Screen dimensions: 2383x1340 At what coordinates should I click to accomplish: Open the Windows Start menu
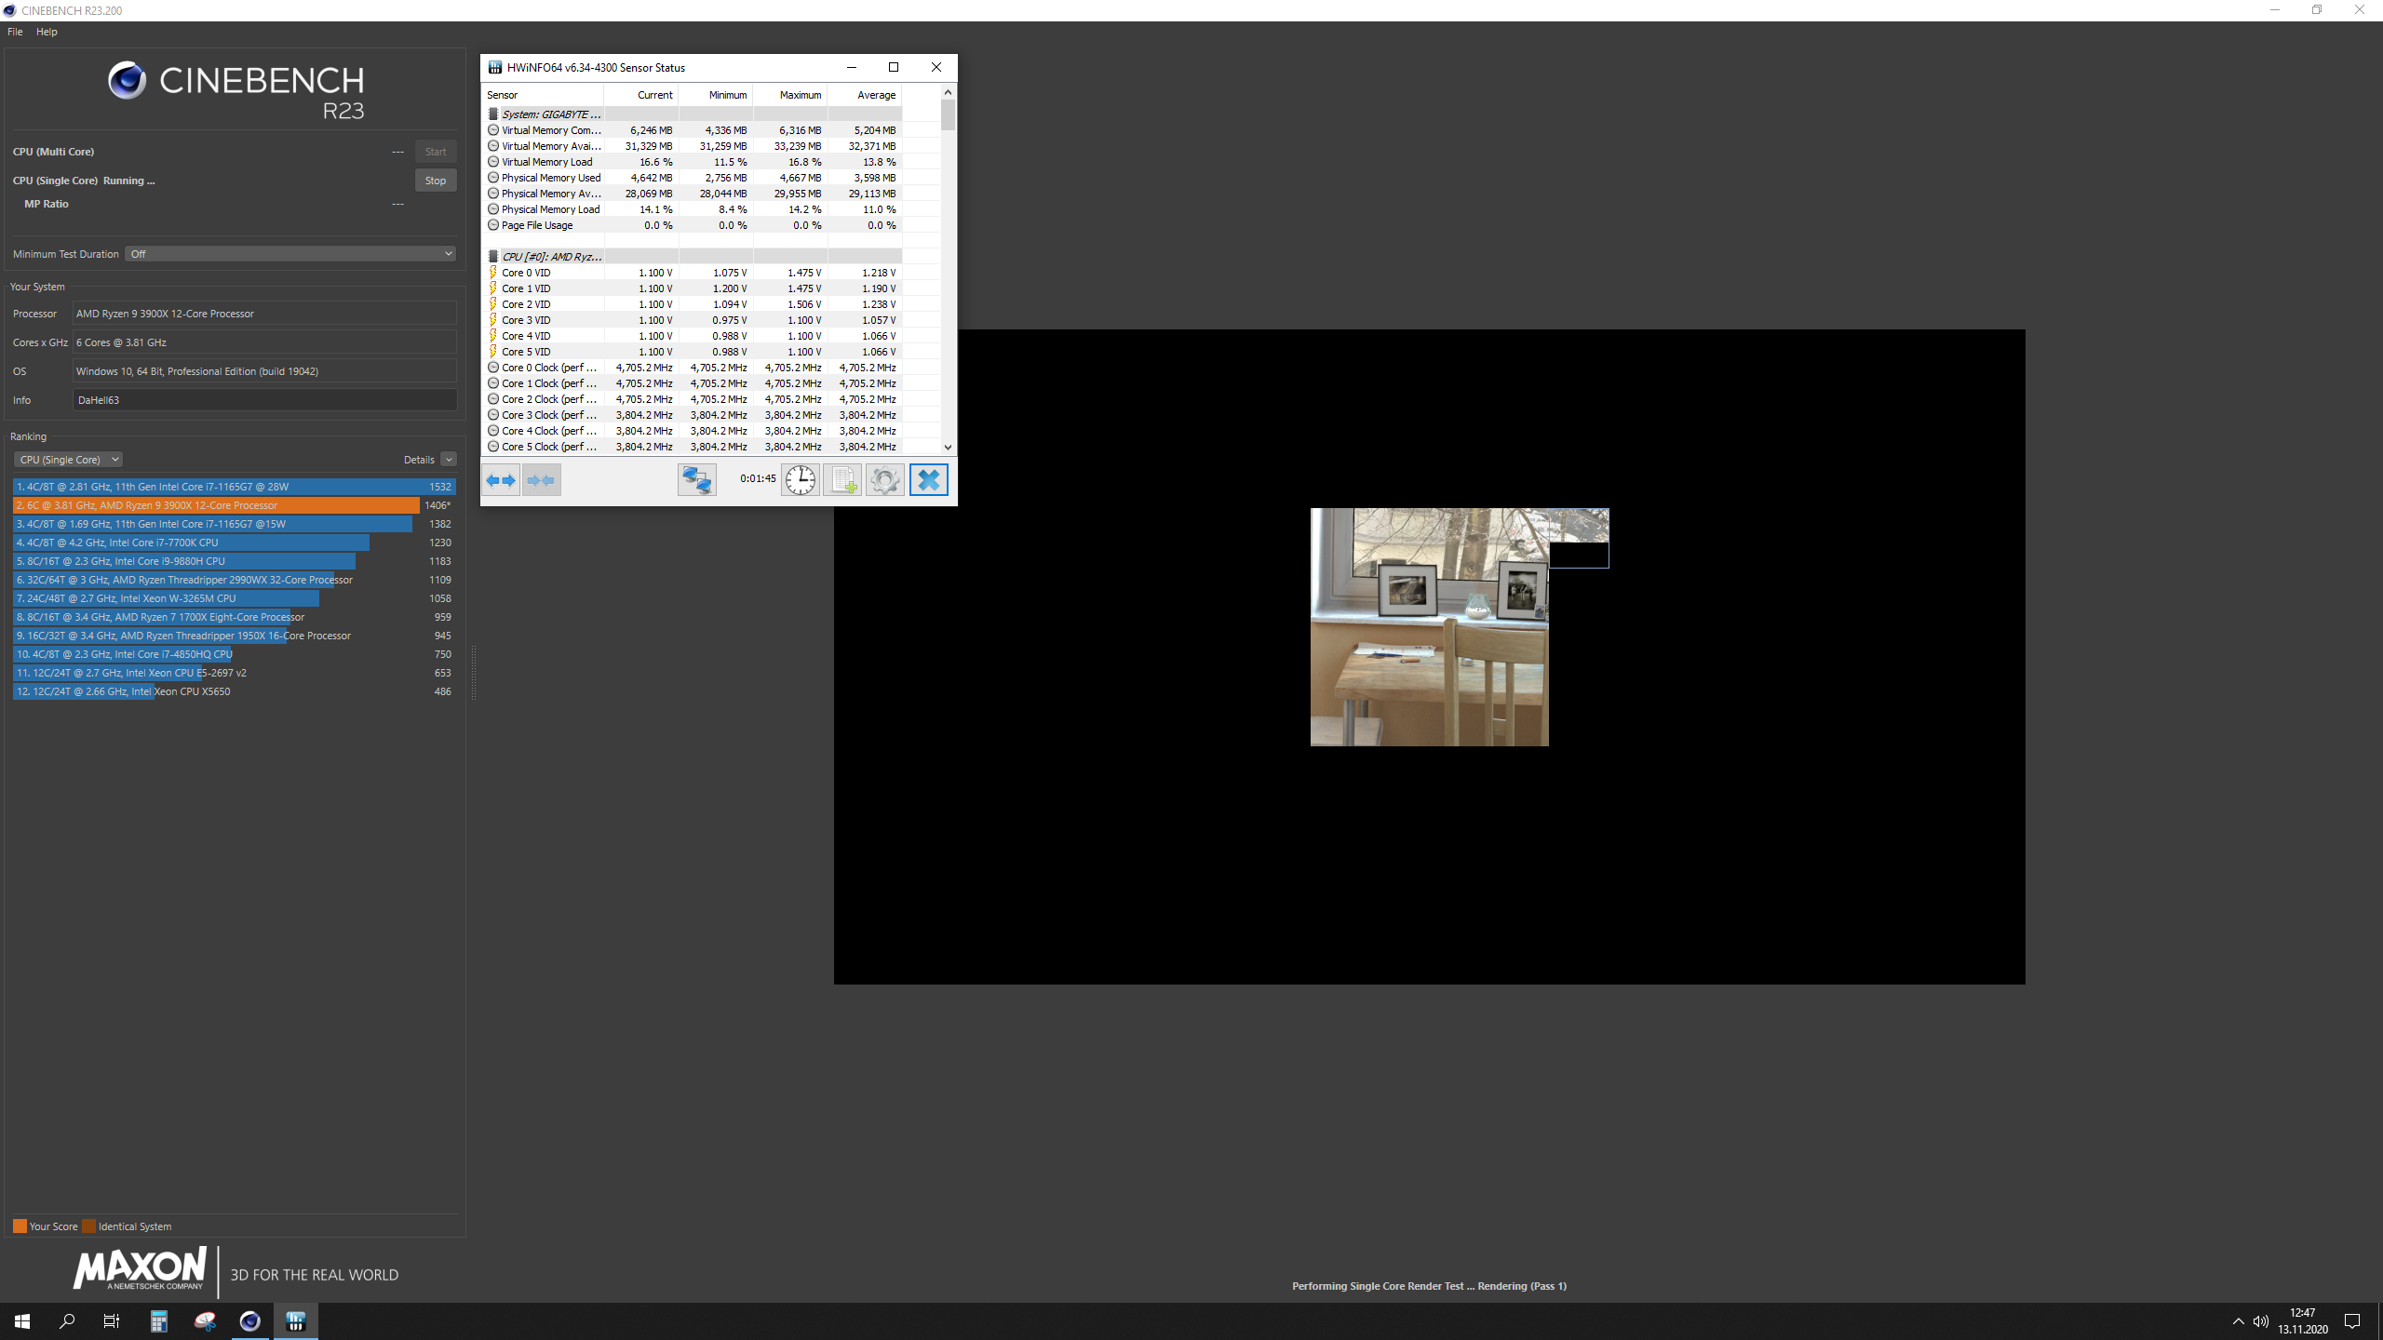(22, 1321)
